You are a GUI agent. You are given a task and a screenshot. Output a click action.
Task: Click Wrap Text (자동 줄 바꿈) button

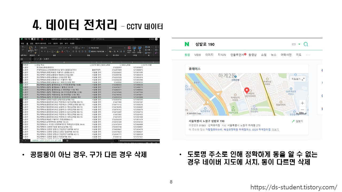click(x=94, y=48)
